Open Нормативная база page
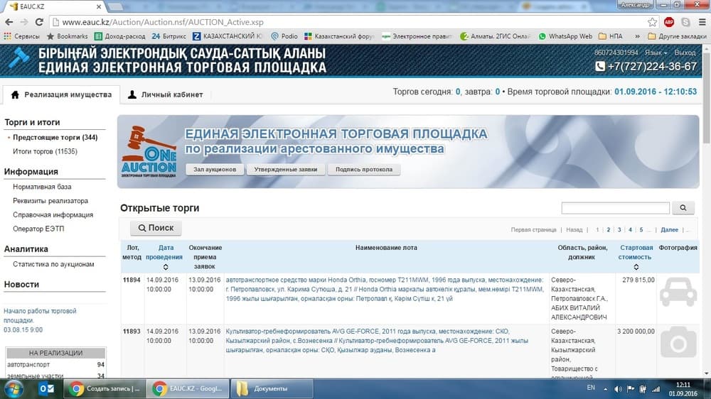The width and height of the screenshot is (711, 399). pos(42,187)
